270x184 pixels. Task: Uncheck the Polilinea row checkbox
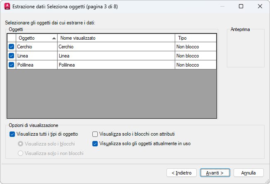(11, 65)
